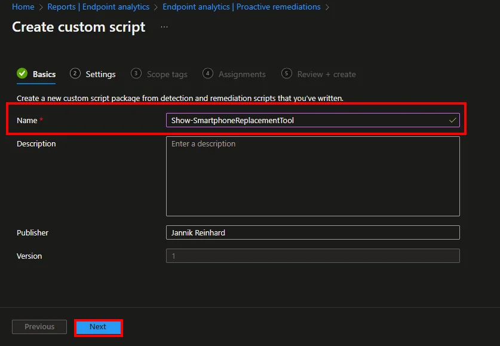Open the ellipsis menu beside Create custom script
The height and width of the screenshot is (346, 500).
point(164,27)
